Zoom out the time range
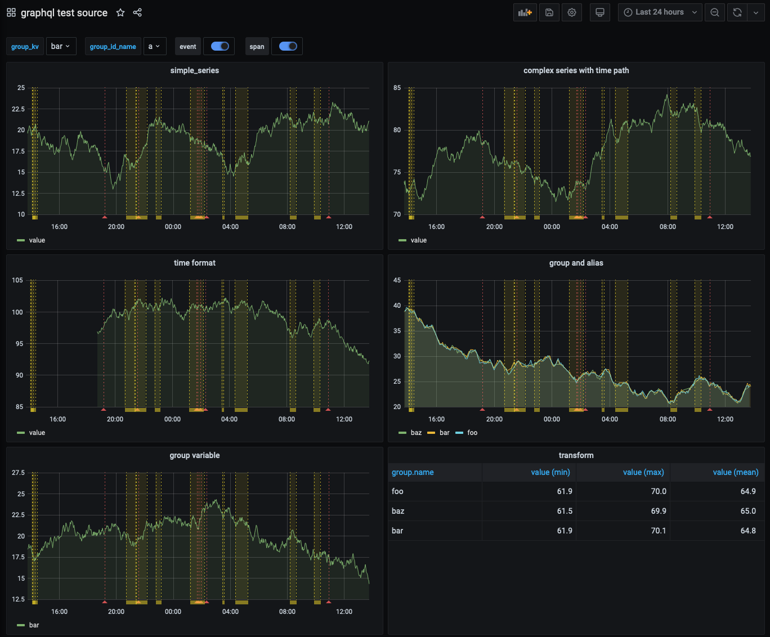 point(715,12)
